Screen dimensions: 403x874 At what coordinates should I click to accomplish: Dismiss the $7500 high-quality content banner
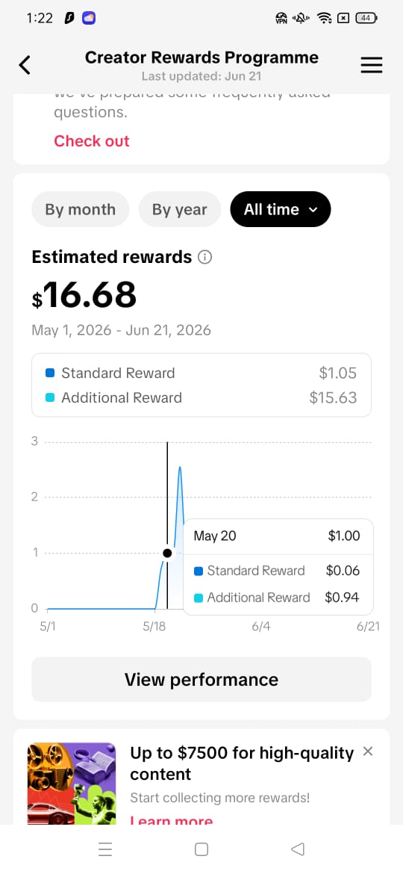pyautogui.click(x=367, y=751)
